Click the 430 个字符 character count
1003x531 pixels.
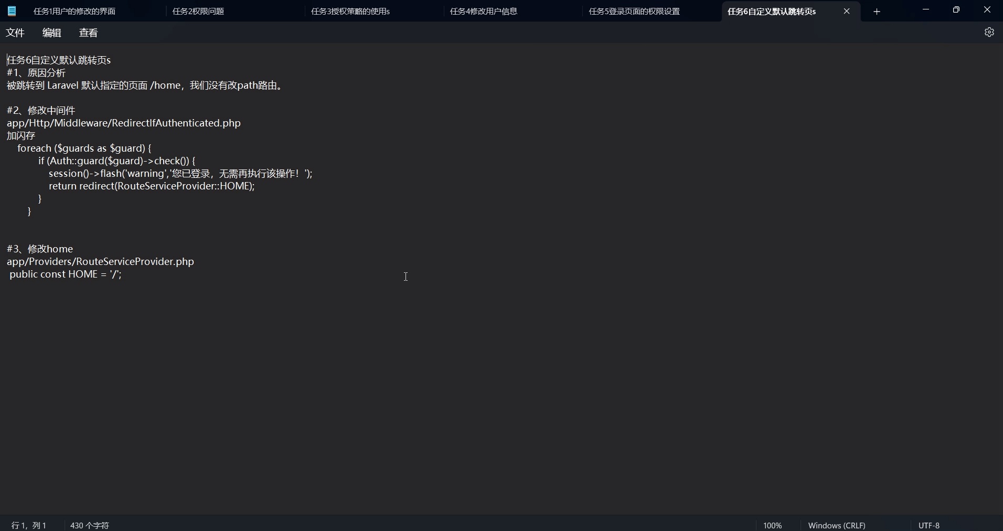[90, 525]
